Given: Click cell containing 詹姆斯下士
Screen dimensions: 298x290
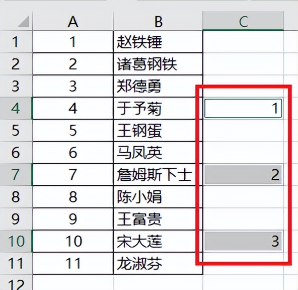Looking at the screenshot, I should point(158,175).
